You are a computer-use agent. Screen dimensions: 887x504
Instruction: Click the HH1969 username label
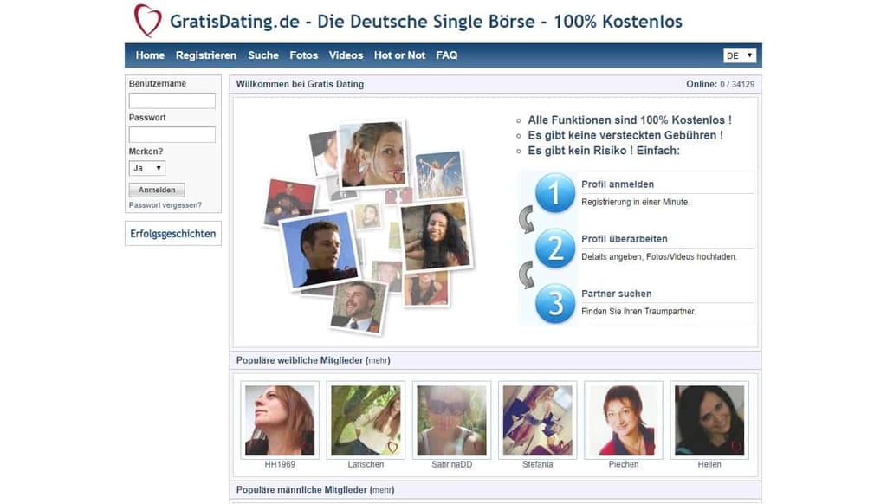click(x=280, y=464)
